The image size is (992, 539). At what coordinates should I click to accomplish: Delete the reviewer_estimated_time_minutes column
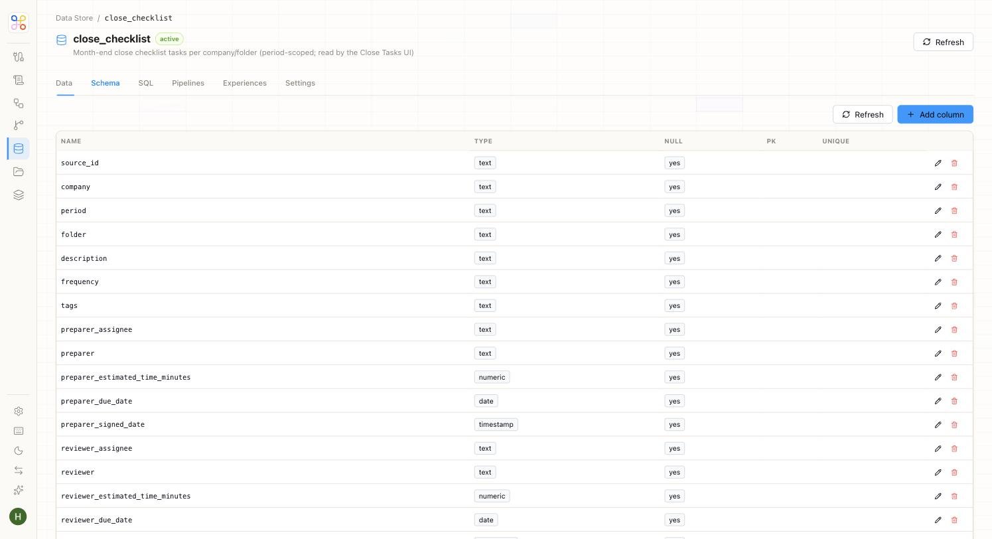954,497
